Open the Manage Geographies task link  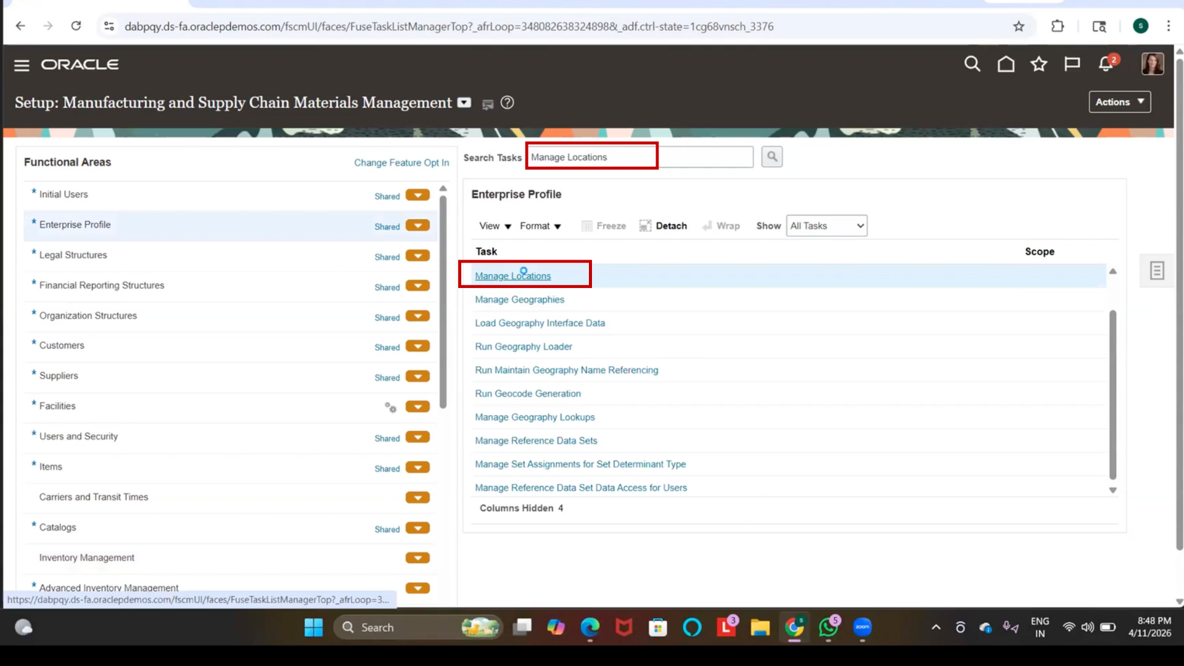coord(519,300)
